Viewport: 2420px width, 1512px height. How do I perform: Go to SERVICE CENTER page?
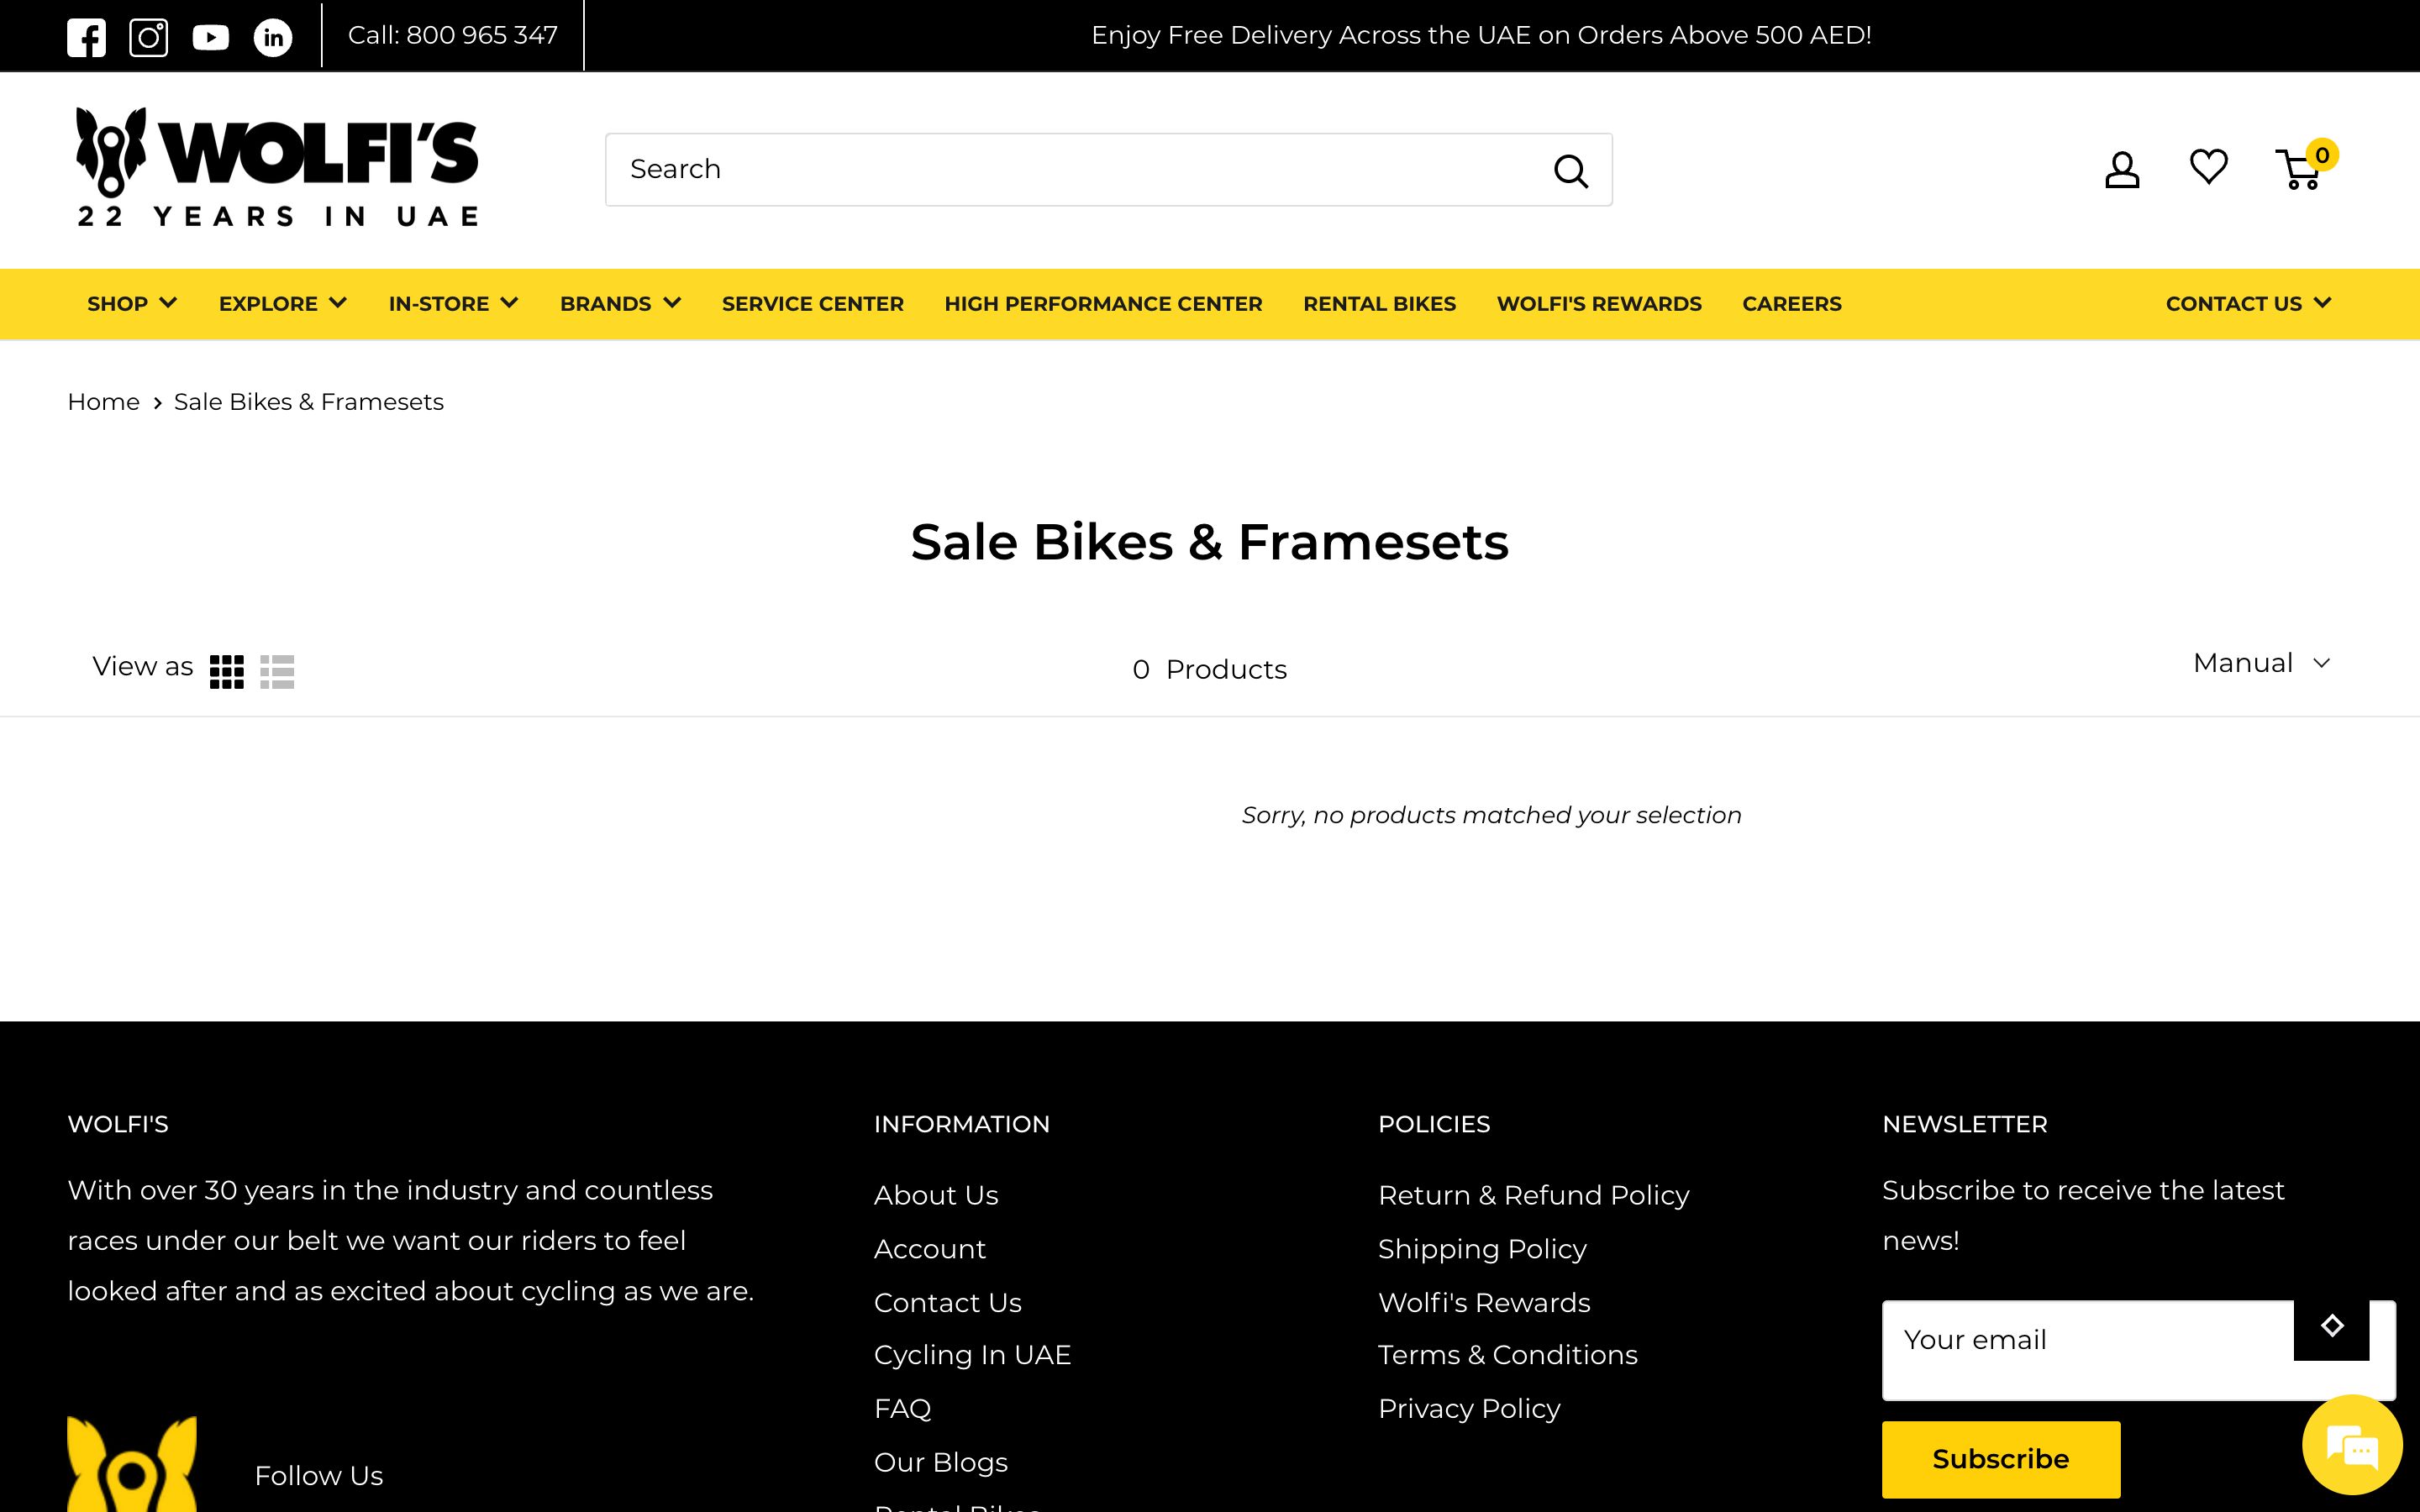pos(812,304)
